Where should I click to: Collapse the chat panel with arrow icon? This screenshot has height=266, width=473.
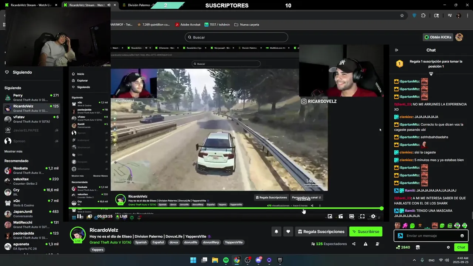397,50
